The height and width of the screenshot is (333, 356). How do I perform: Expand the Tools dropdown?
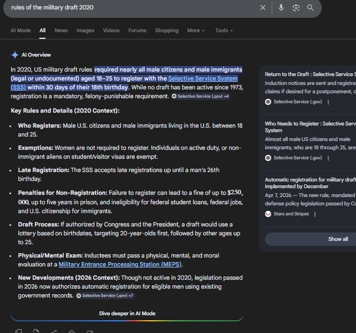[x=224, y=31]
